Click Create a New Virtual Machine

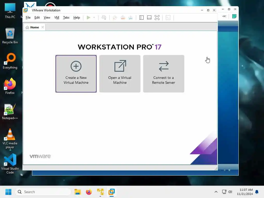coord(76,74)
